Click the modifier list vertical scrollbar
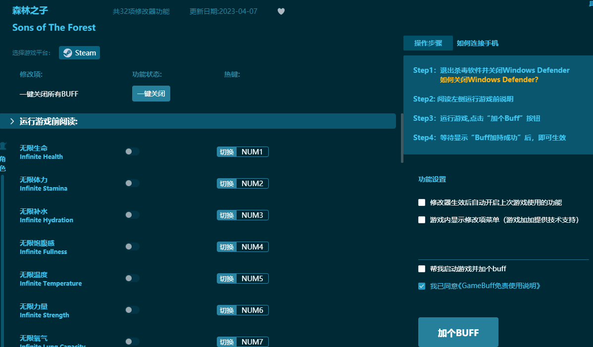The width and height of the screenshot is (593, 347). pyautogui.click(x=402, y=139)
